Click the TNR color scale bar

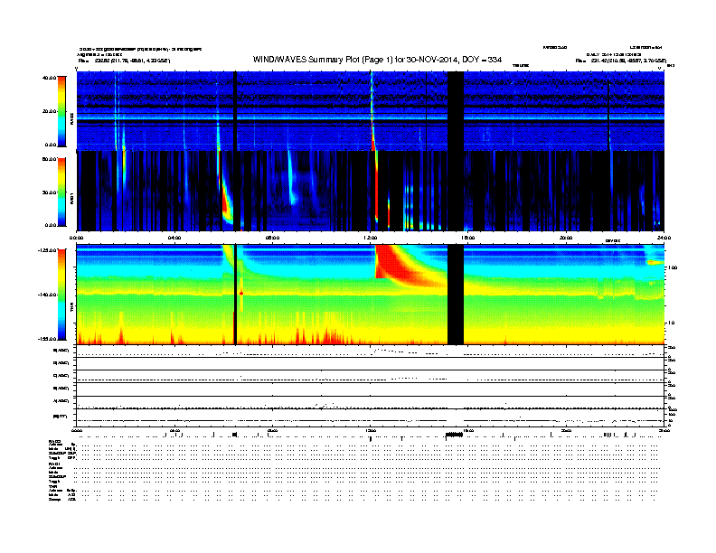[x=61, y=295]
